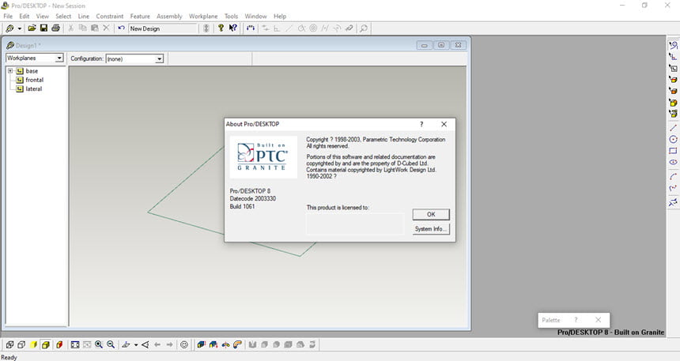
Task: Toggle transparent yellow shaded display mode
Action: (33, 344)
